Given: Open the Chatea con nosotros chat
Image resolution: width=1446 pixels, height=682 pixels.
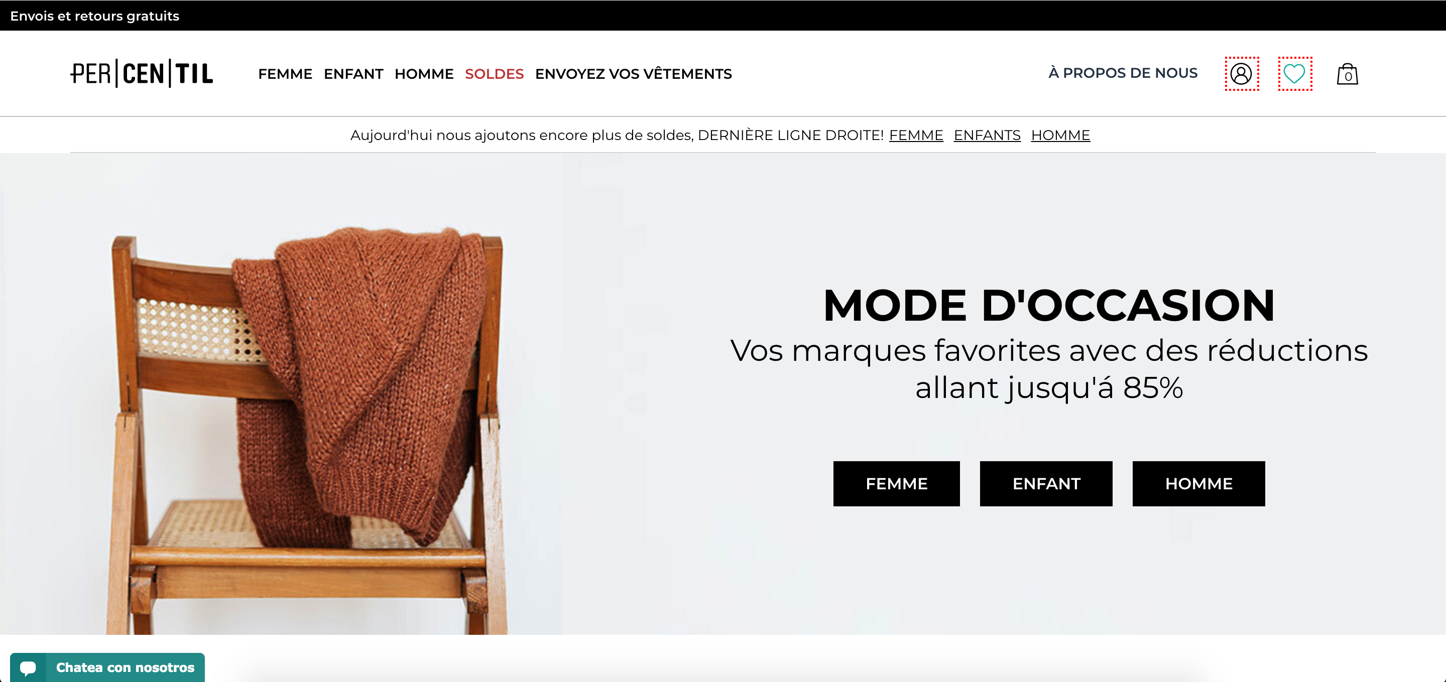Looking at the screenshot, I should [x=107, y=667].
